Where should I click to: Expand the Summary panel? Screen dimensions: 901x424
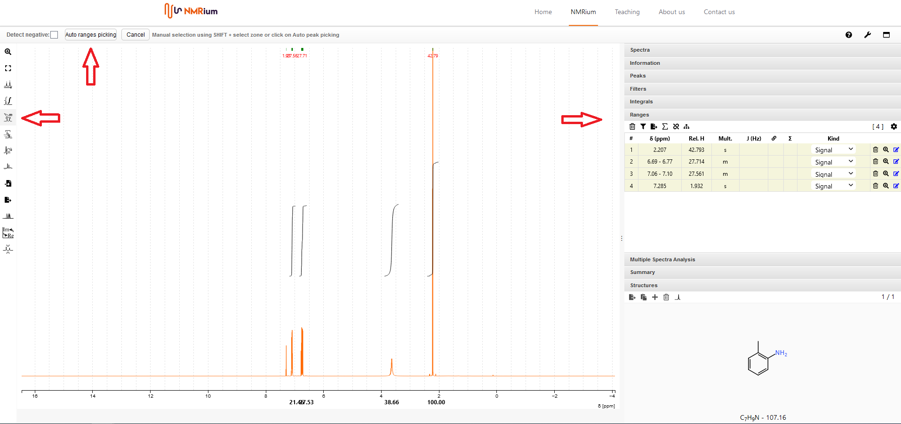762,272
